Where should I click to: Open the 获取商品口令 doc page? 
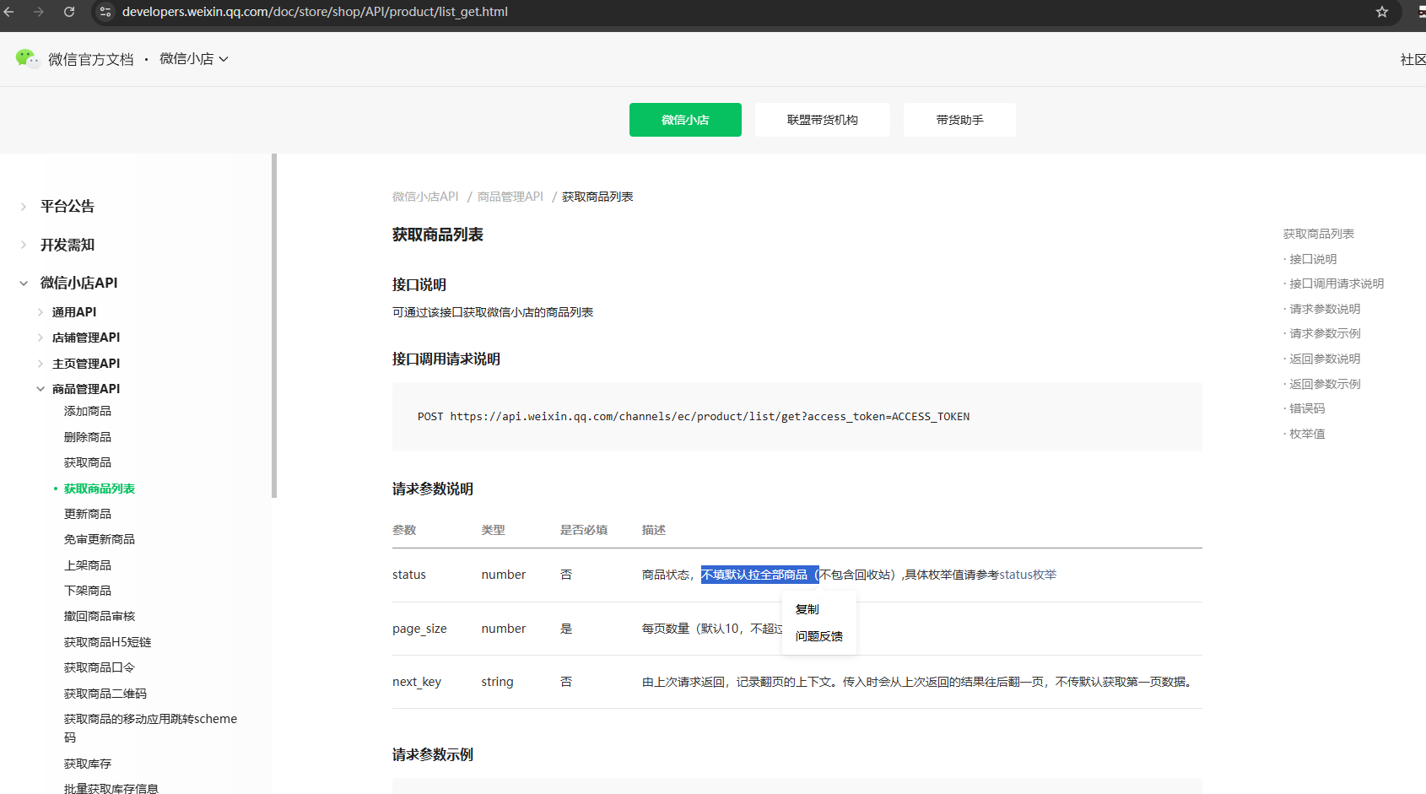pos(100,668)
